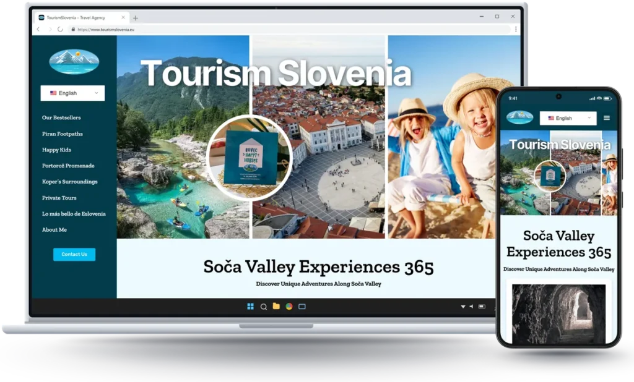Click the Tourism Slovenia mountain logo in sidebar
This screenshot has height=382, width=634.
pyautogui.click(x=74, y=62)
